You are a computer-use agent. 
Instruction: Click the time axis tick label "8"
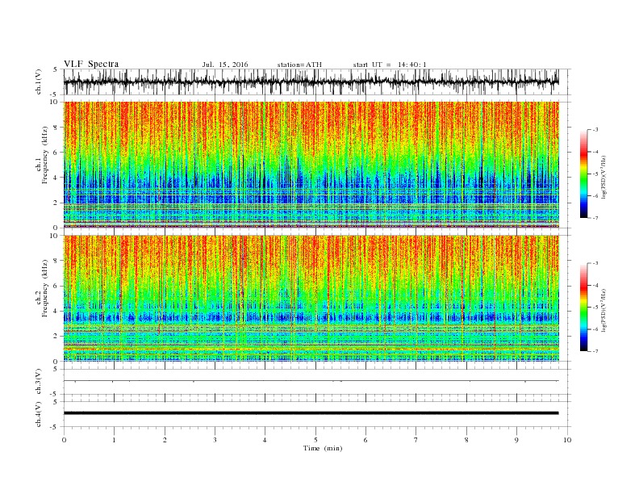coord(466,440)
